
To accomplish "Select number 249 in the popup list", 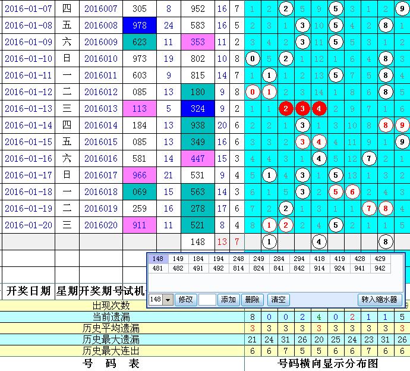I will pyautogui.click(x=258, y=259).
